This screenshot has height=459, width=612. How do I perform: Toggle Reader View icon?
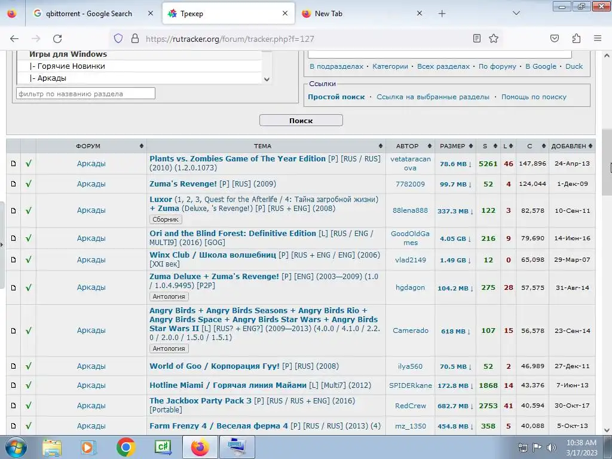tap(476, 38)
